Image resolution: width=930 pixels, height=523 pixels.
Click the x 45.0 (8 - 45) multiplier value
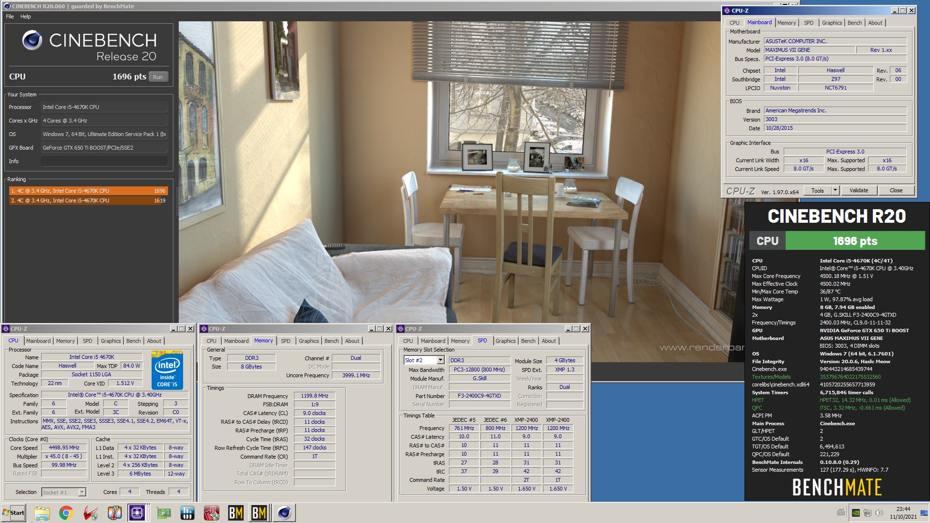point(64,456)
